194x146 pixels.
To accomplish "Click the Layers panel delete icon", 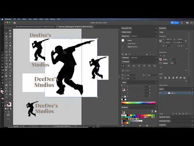I will pyautogui.click(x=187, y=114).
